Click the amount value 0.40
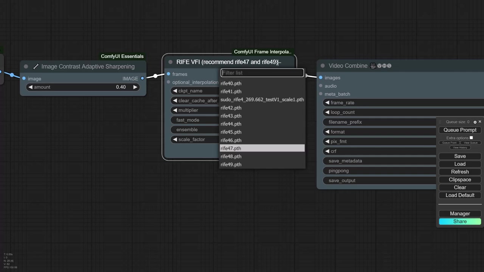The width and height of the screenshot is (484, 272). click(121, 87)
